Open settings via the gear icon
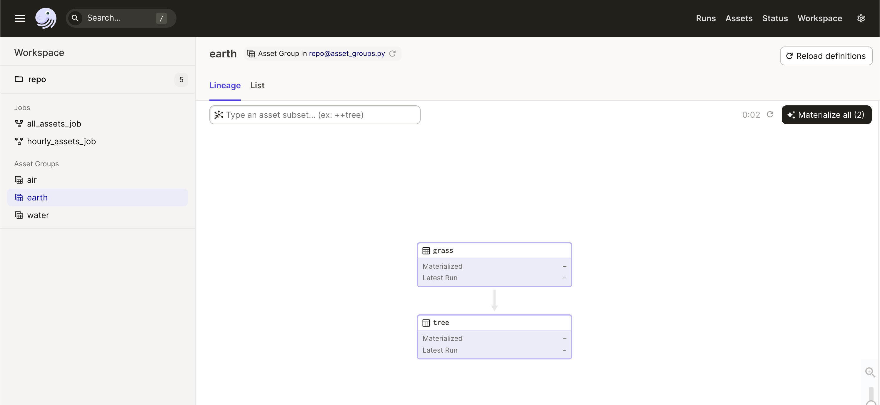This screenshot has width=880, height=405. [x=861, y=18]
